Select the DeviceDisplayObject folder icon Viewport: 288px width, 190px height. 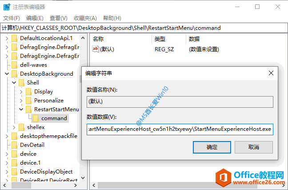pos(14,172)
